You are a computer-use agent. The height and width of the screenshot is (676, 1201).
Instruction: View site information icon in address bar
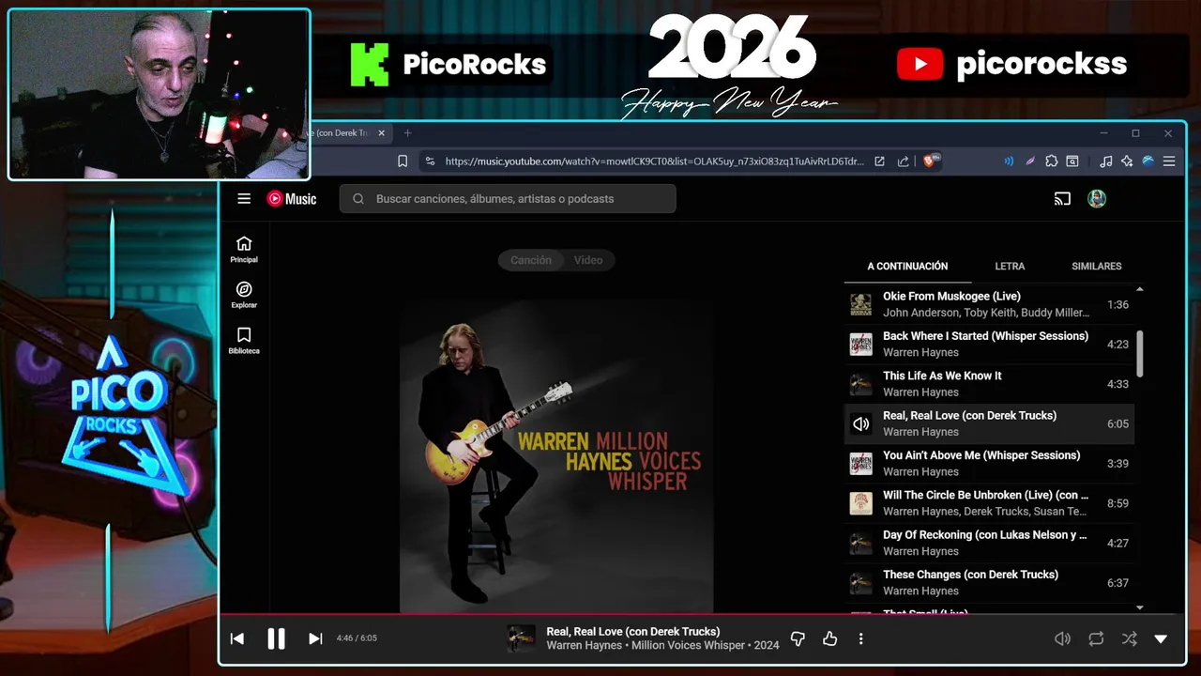430,161
